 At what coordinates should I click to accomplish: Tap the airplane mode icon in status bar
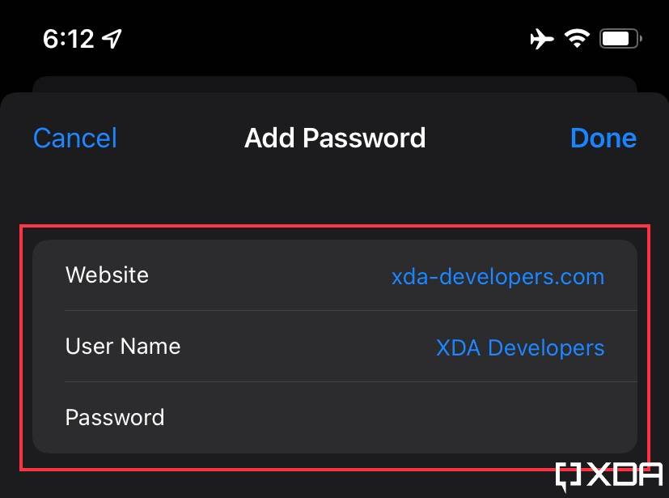541,38
